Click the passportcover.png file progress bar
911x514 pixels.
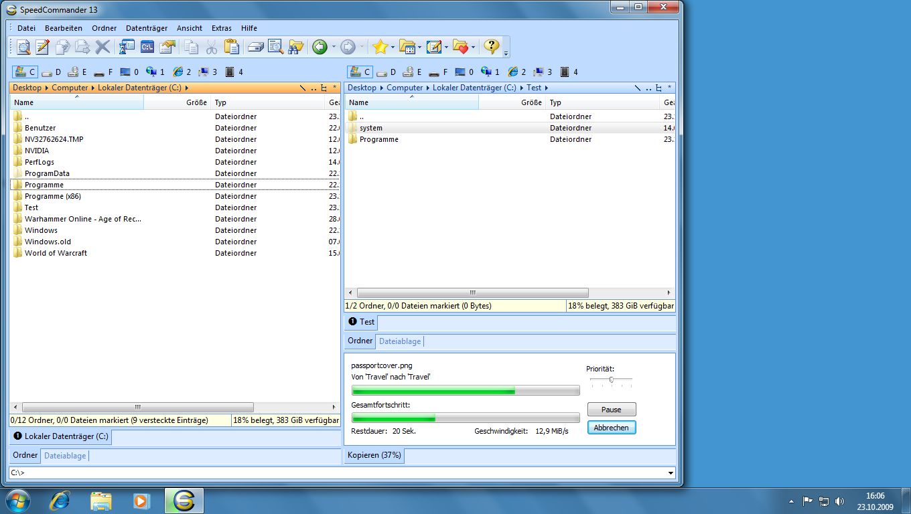pos(466,390)
